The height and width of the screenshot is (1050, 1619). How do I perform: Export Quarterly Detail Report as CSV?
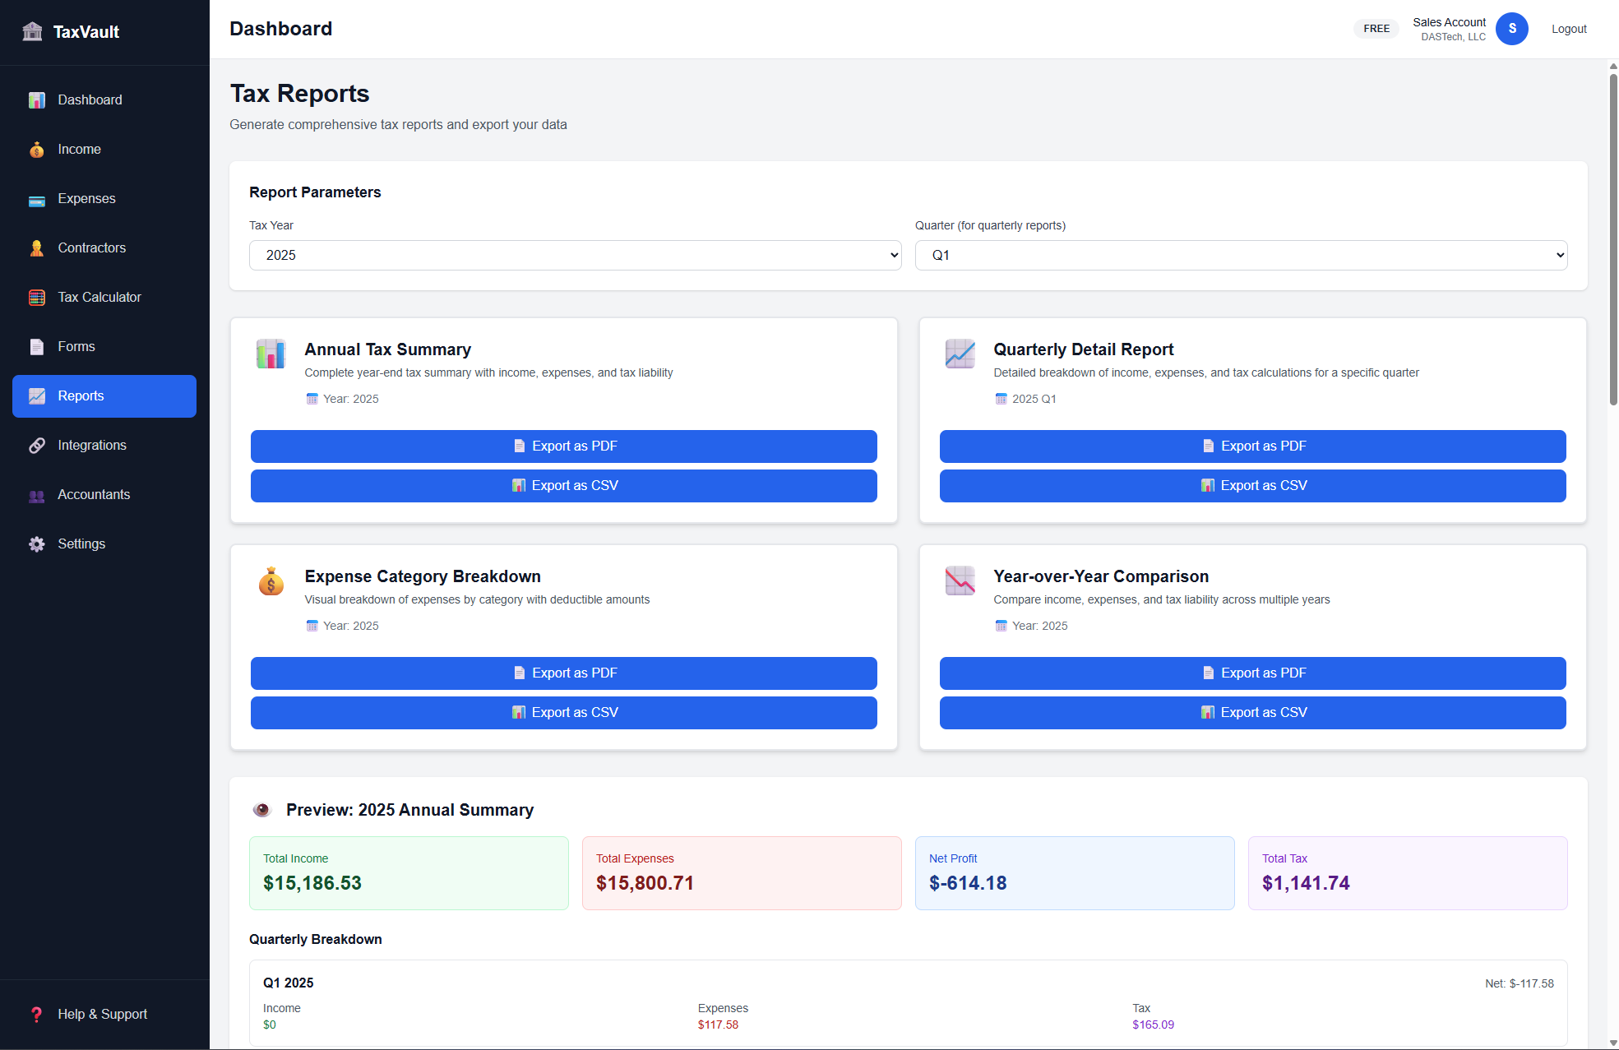[x=1253, y=485]
